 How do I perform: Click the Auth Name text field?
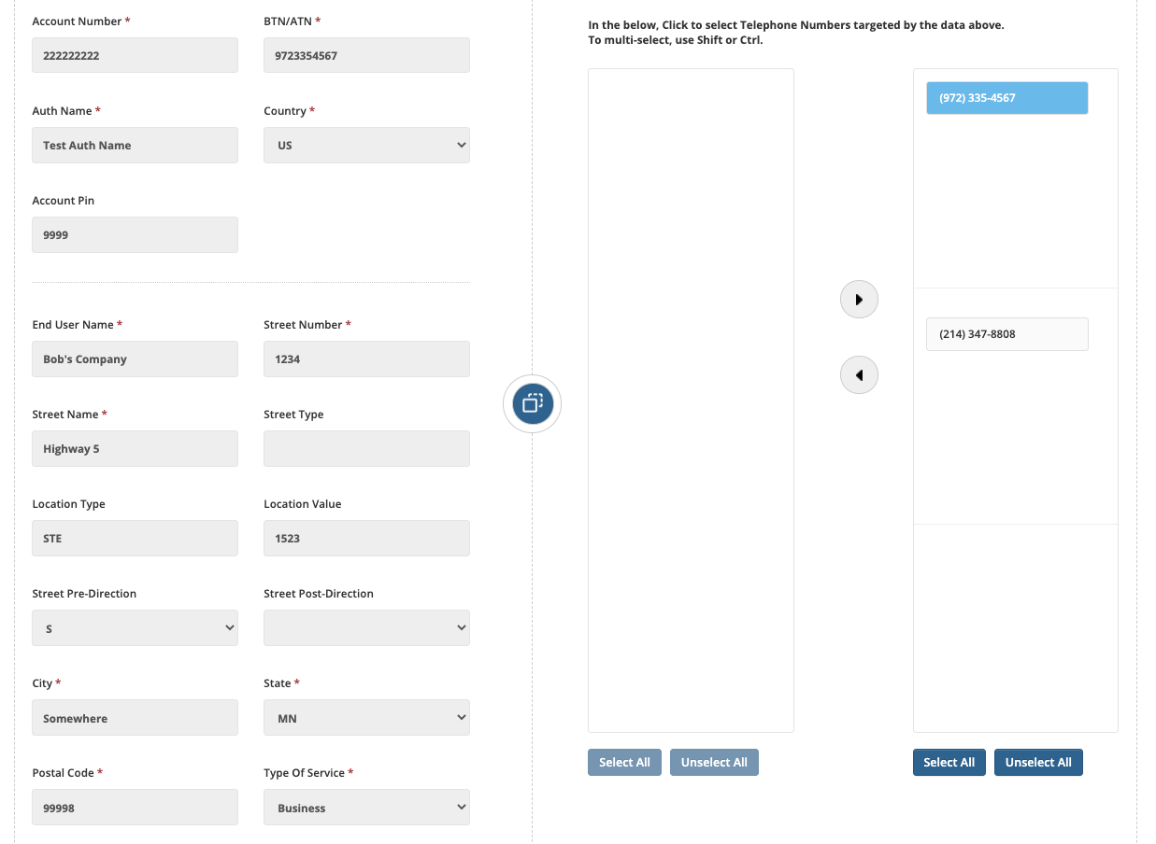pos(135,146)
